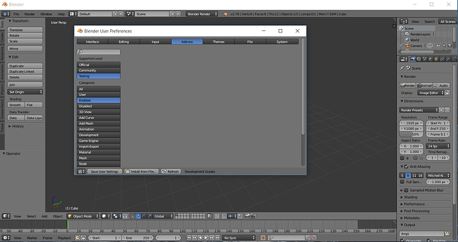Open the Constraints properties tab icon
This screenshot has width=458, height=242.
pyautogui.click(x=442, y=59)
